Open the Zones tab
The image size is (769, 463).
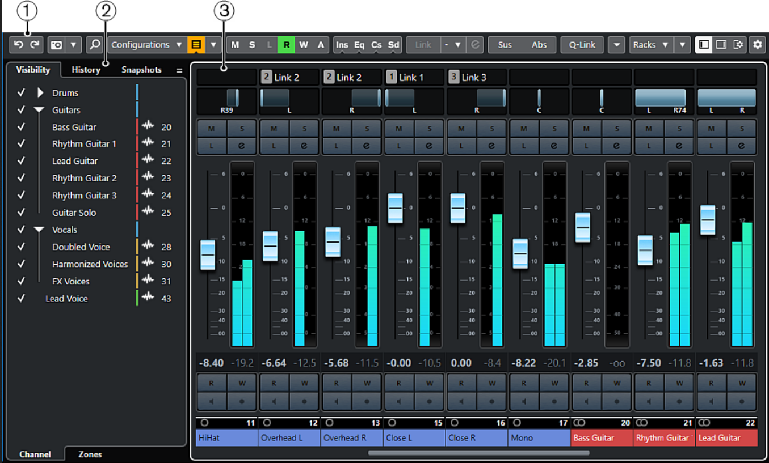click(90, 454)
